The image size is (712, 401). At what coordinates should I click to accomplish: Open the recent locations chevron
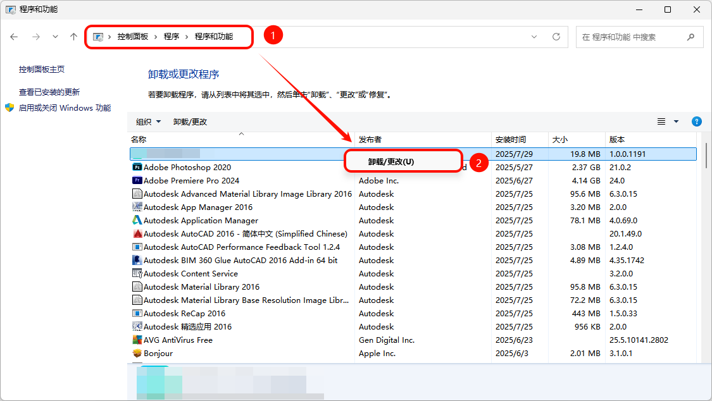click(55, 37)
